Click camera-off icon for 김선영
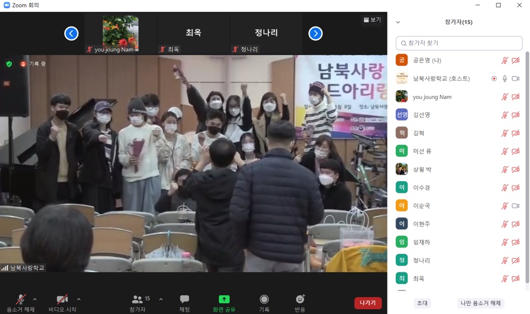Viewport: 530px width, 314px height. pyautogui.click(x=515, y=115)
